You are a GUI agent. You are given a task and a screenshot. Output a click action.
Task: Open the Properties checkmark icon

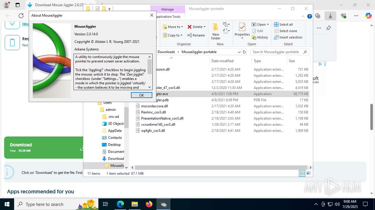pos(242,27)
